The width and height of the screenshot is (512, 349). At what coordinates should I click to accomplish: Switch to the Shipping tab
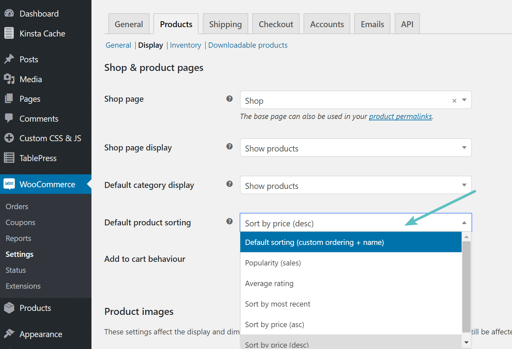coord(225,24)
